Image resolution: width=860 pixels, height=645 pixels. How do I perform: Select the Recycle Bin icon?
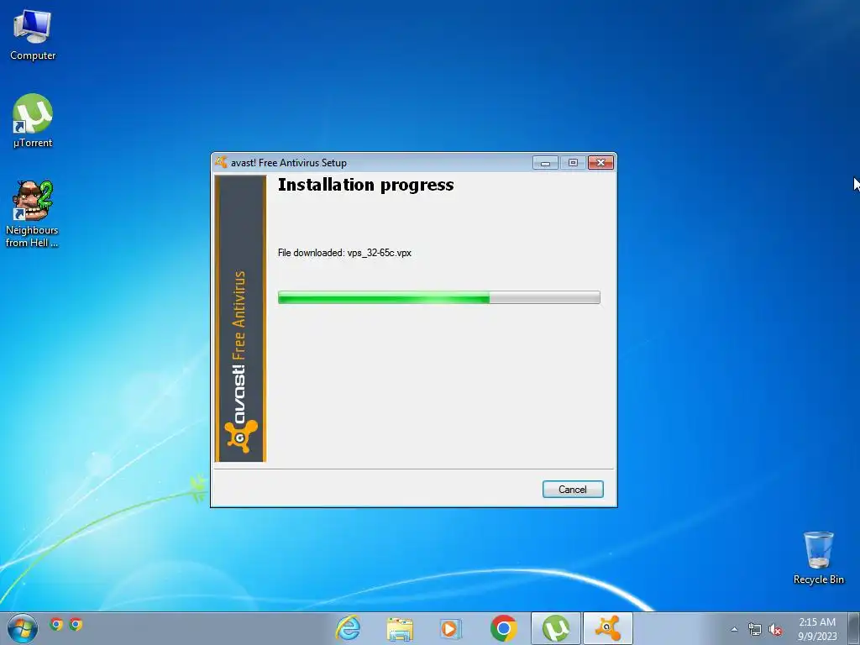coord(818,558)
